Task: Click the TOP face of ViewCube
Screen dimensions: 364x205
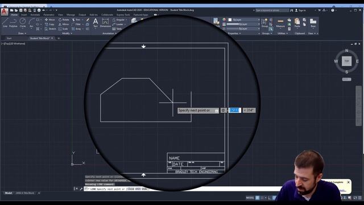Action: tap(346, 61)
